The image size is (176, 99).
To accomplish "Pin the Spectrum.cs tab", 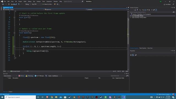I will pos(10,8).
